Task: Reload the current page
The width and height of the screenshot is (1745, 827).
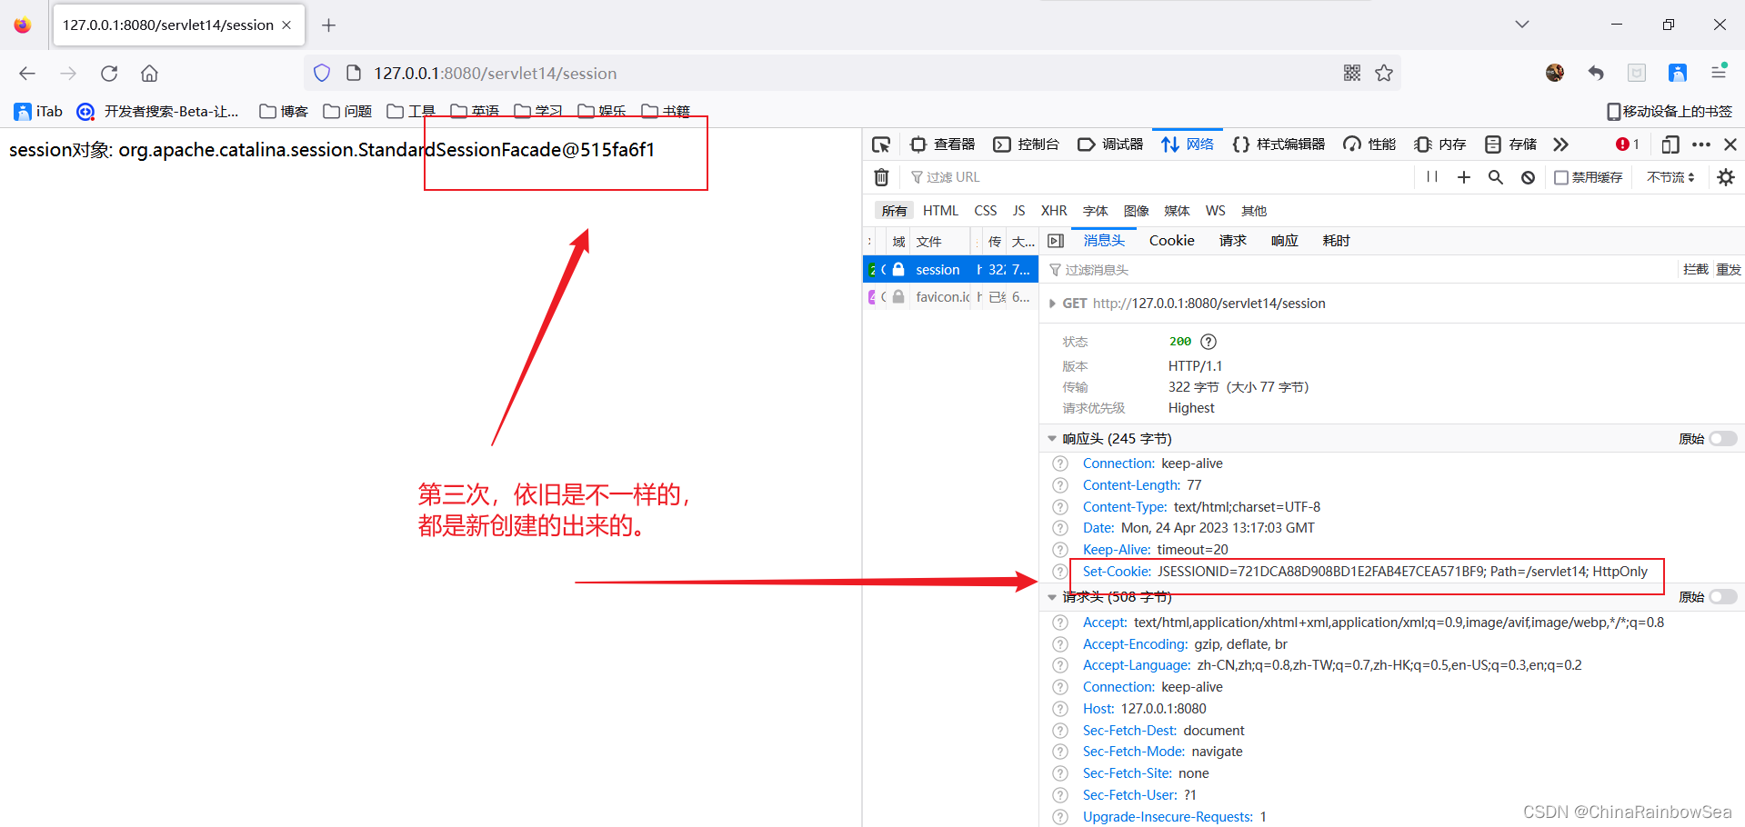Action: (x=109, y=74)
